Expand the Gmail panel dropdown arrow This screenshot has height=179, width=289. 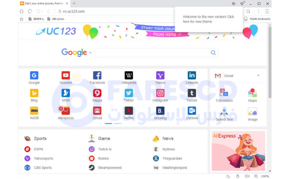pyautogui.click(x=258, y=75)
